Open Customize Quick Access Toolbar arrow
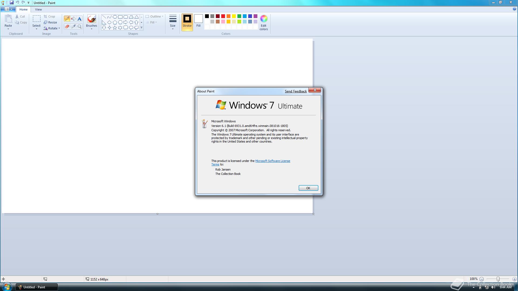 tap(28, 3)
